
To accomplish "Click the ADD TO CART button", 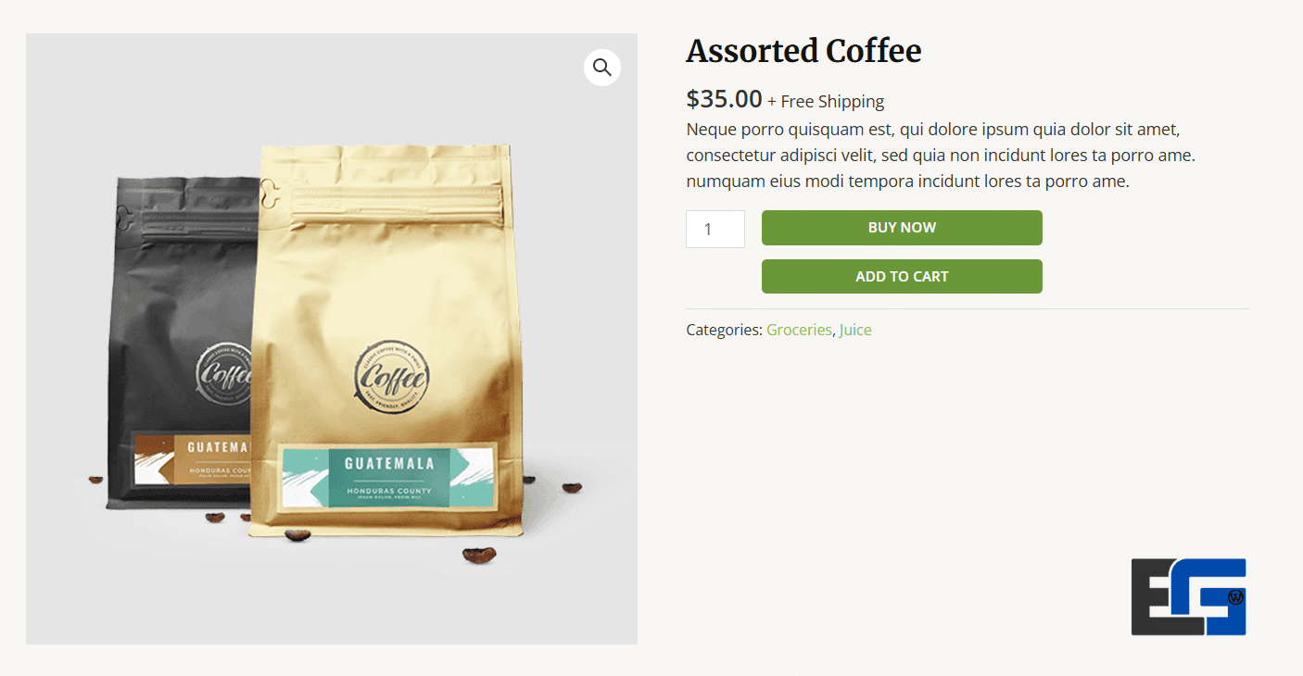I will click(902, 277).
